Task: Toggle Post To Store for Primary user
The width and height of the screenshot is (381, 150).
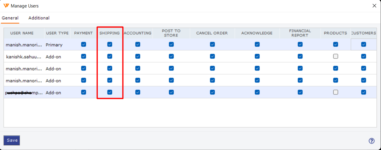Action: pos(171,44)
